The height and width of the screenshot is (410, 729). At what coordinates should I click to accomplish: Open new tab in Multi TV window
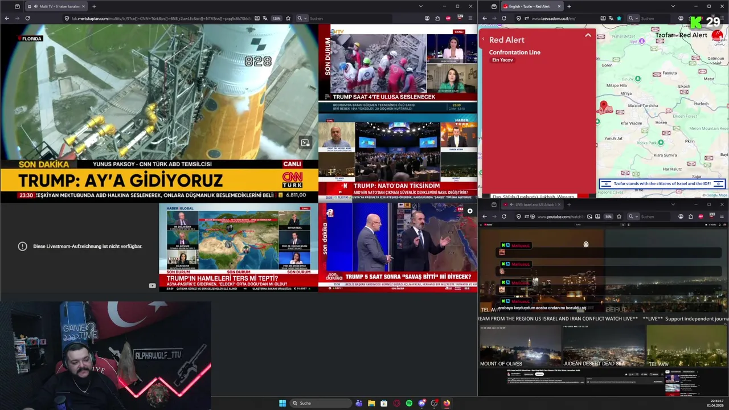[x=94, y=6]
